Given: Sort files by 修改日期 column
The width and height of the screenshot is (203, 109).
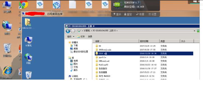Looking at the screenshot, I should point(149,41).
